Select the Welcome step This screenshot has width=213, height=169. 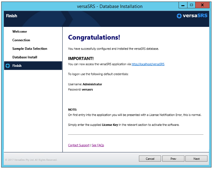(x=19, y=31)
